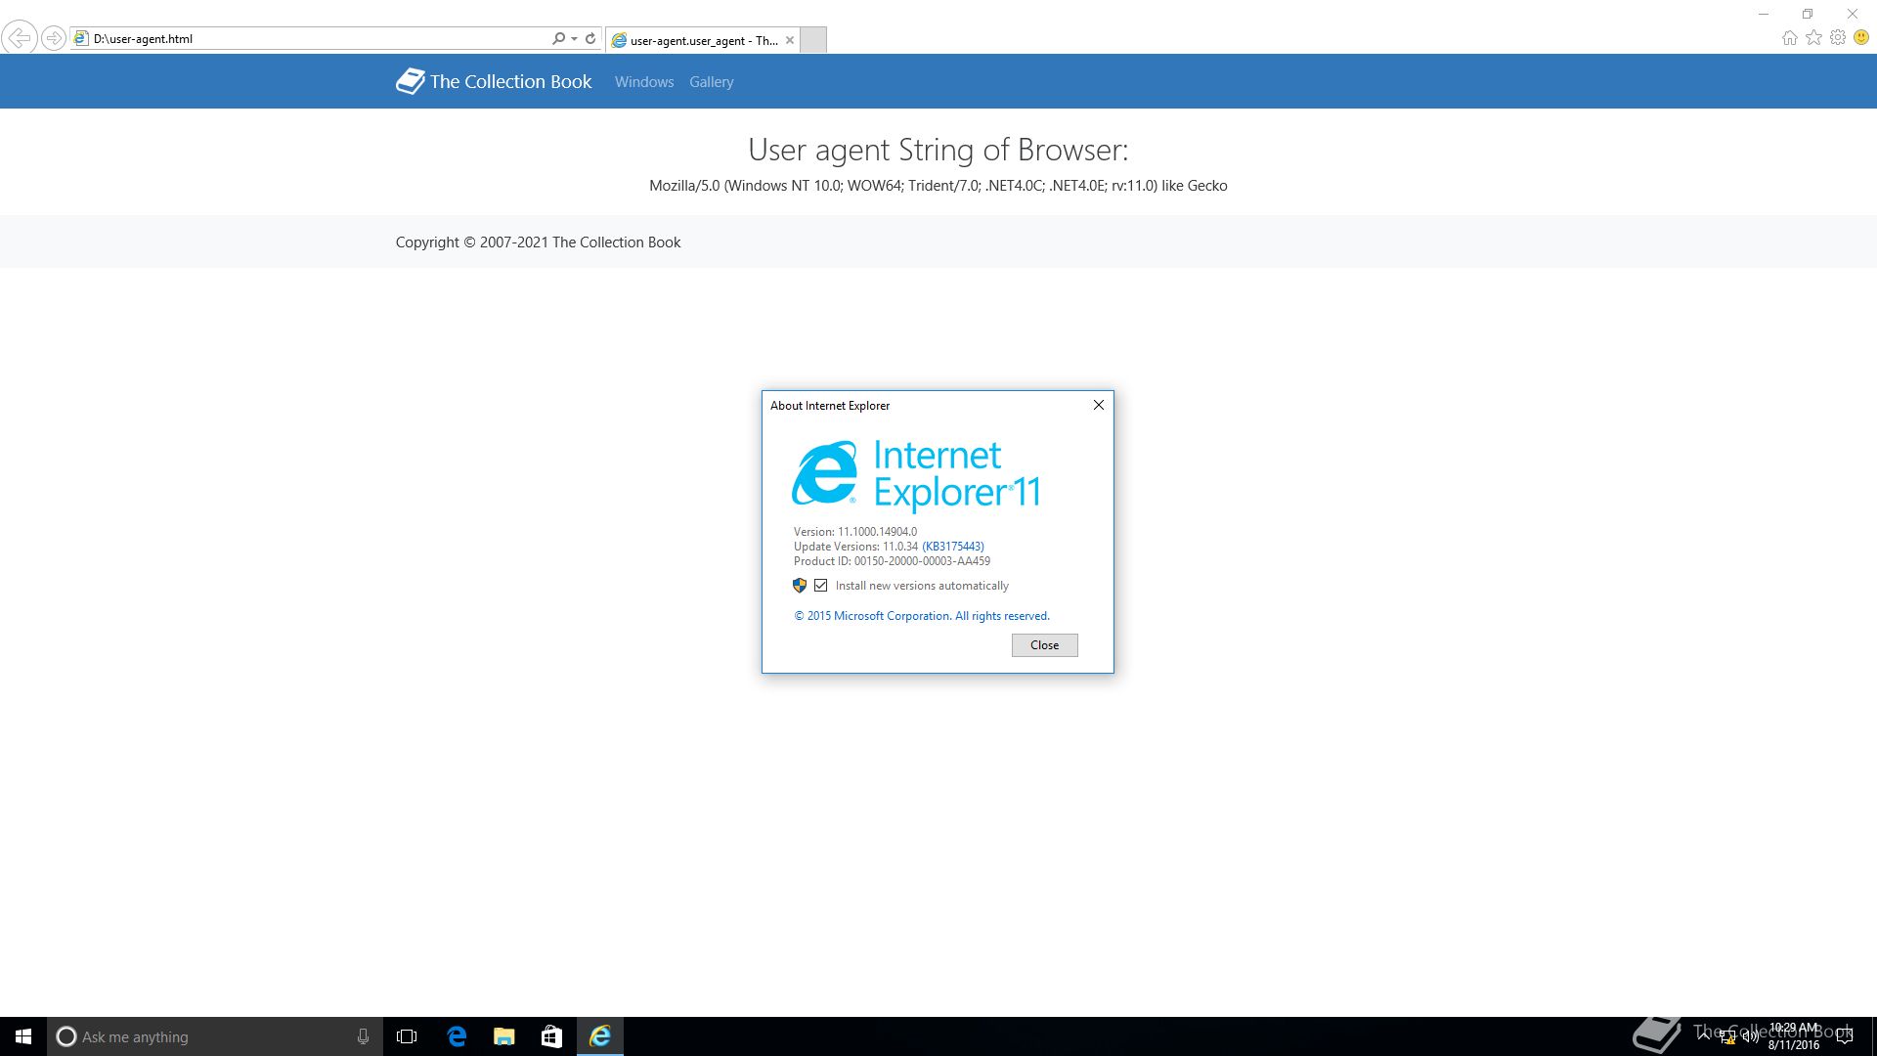Toggle Install new versions automatically checkbox

pyautogui.click(x=821, y=586)
